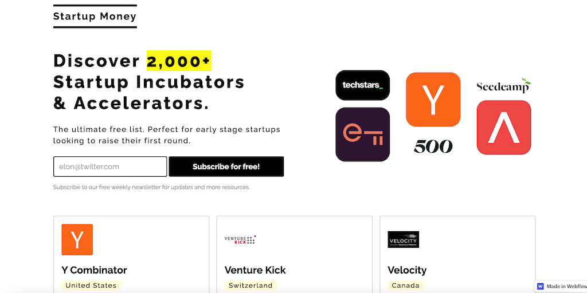
Task: Click the red caret accelerator logo
Action: point(503,127)
